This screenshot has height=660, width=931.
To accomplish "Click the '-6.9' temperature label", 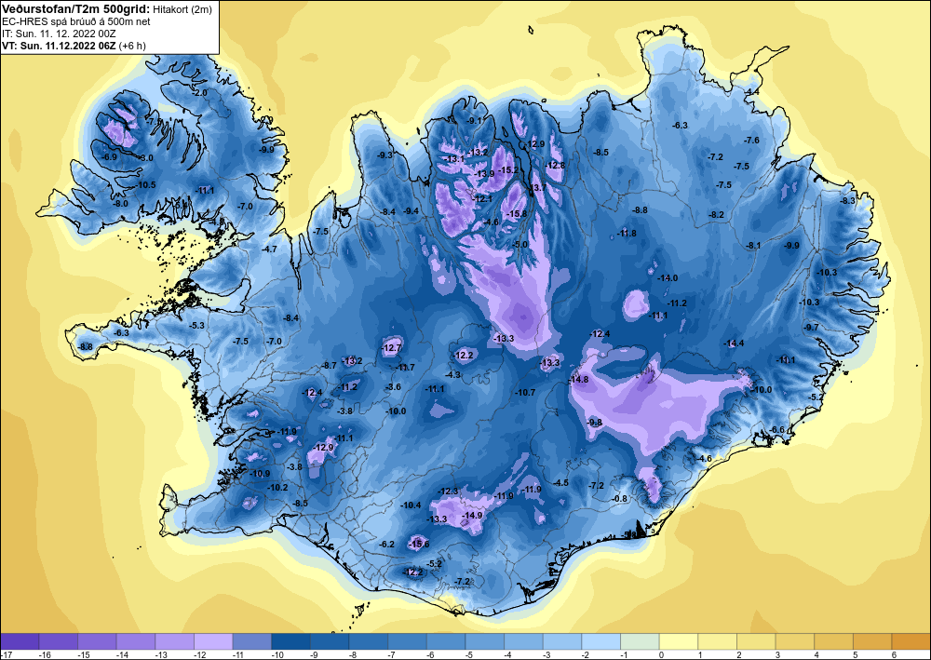I will pyautogui.click(x=110, y=157).
